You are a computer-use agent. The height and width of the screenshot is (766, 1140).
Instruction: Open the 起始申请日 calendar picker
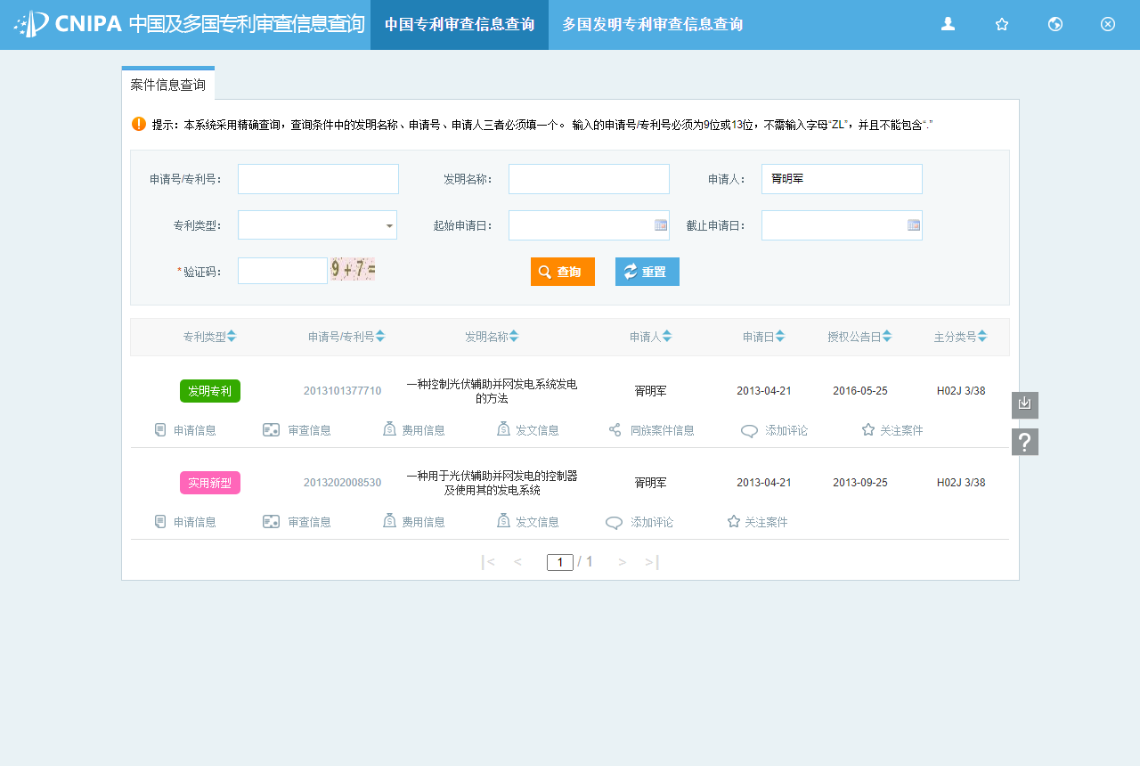659,224
